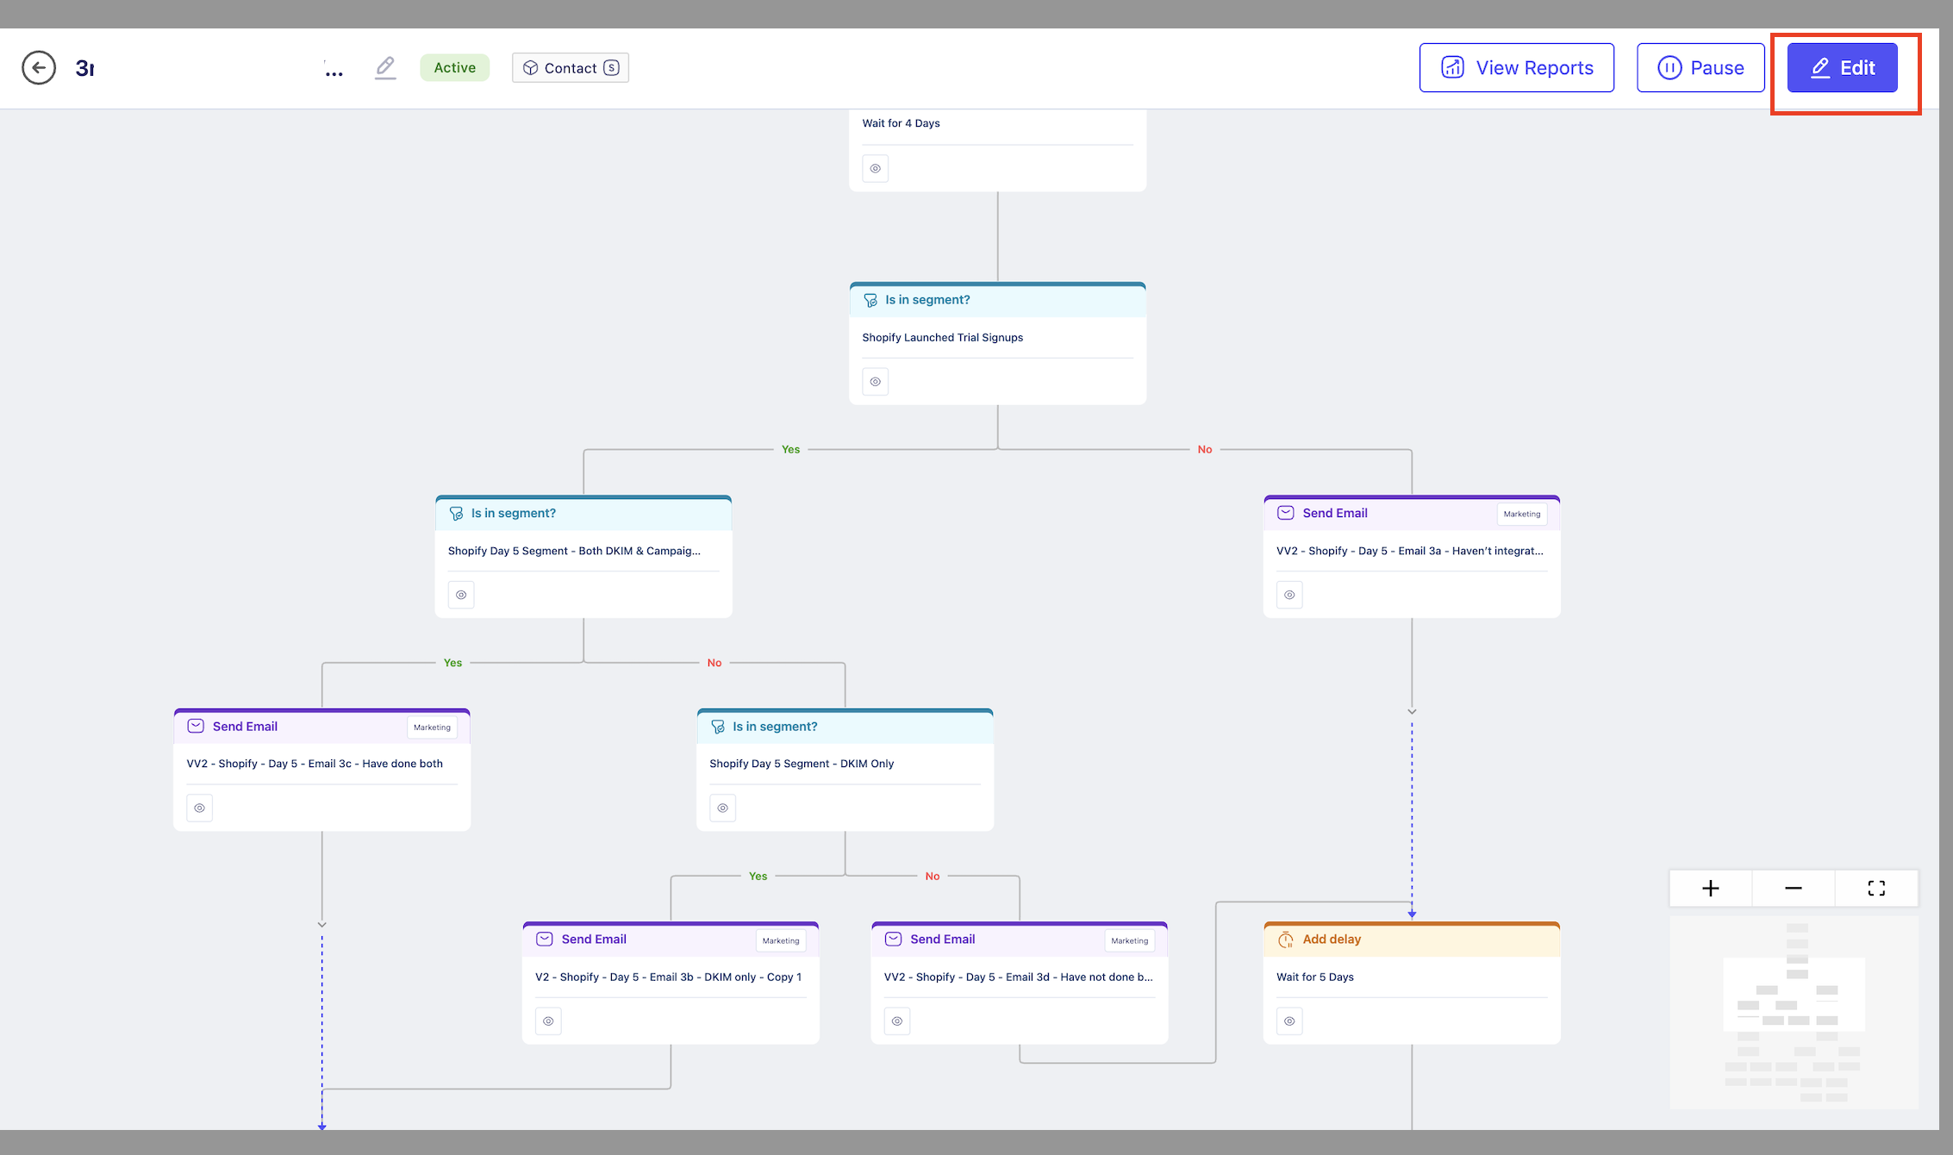Toggle the preview eye on Wait for 4 Days
The width and height of the screenshot is (1953, 1155).
pos(875,168)
